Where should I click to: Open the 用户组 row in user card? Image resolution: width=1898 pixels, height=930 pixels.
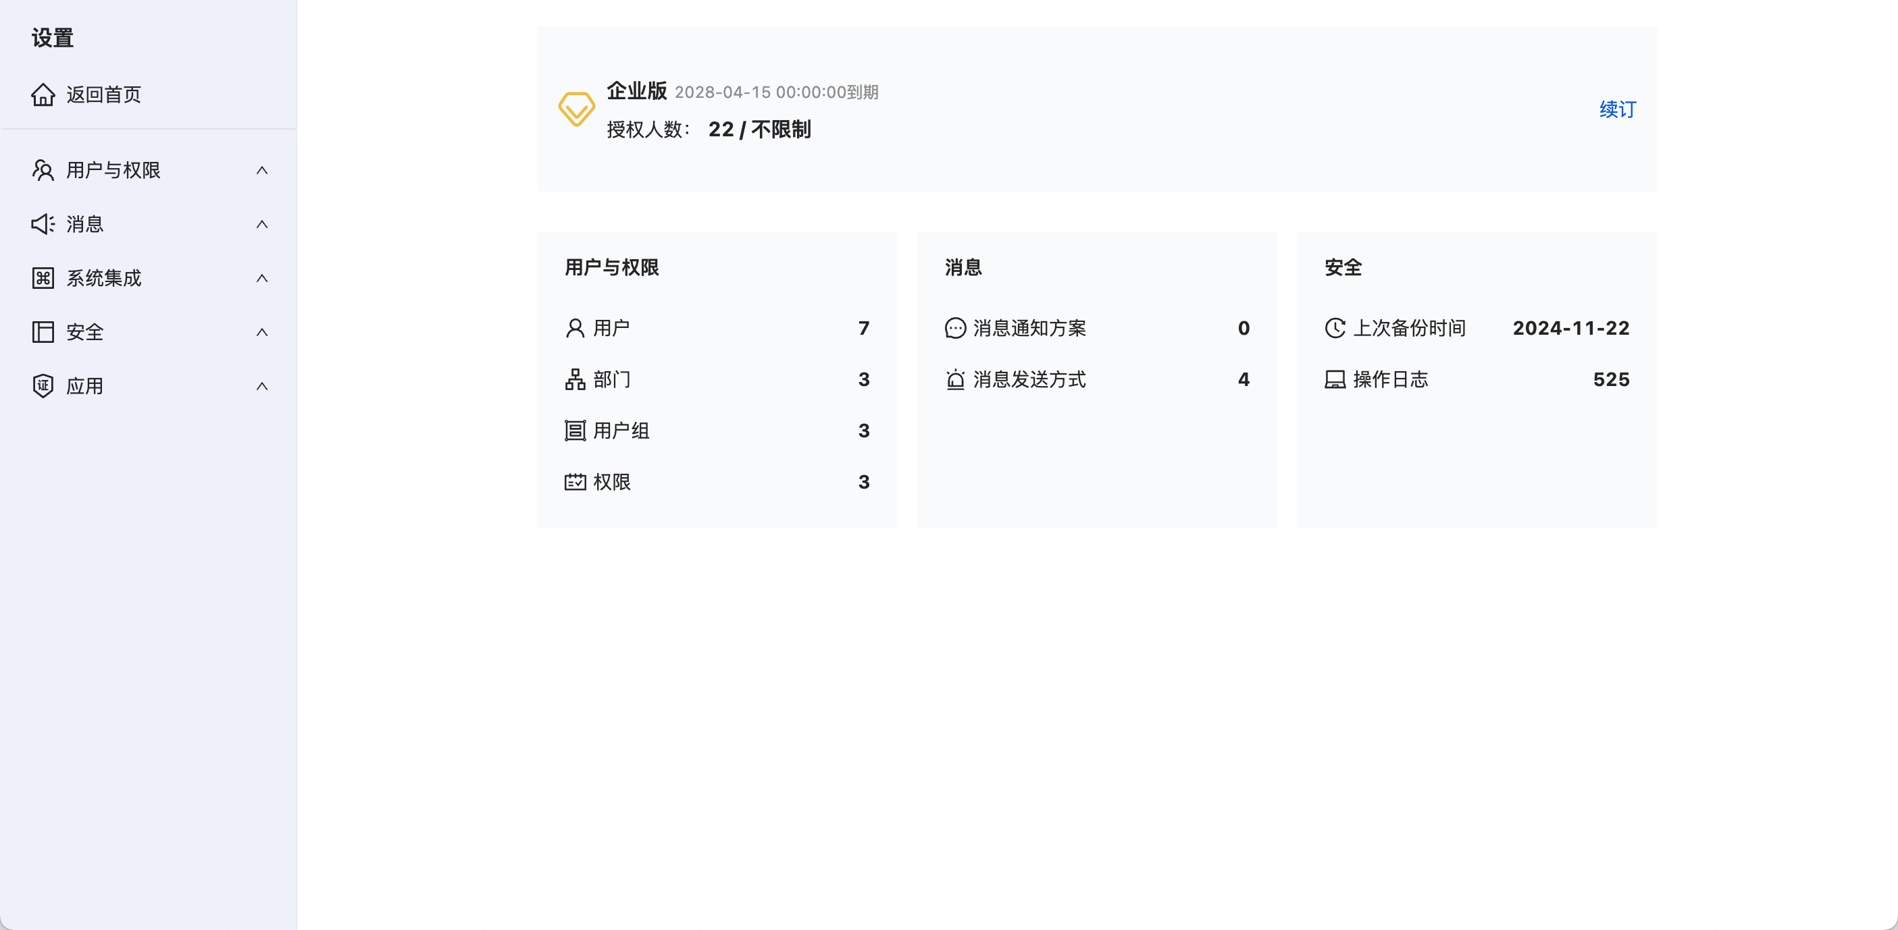point(621,431)
